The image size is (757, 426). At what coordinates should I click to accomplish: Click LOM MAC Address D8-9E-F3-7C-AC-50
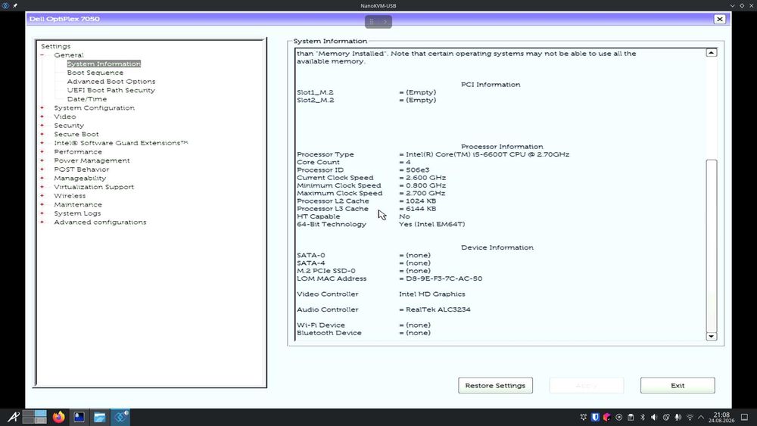(444, 278)
